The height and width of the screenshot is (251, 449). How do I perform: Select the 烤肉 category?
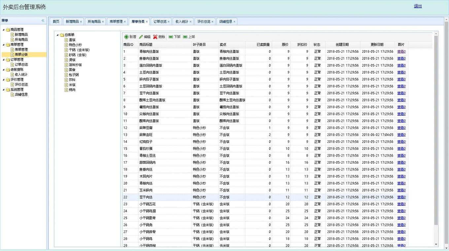[x=72, y=90]
